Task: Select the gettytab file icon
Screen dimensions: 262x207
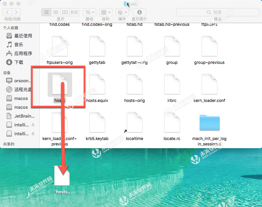Action: click(x=97, y=46)
